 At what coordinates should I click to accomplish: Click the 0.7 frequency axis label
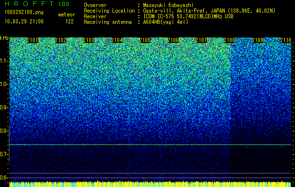[4, 154]
